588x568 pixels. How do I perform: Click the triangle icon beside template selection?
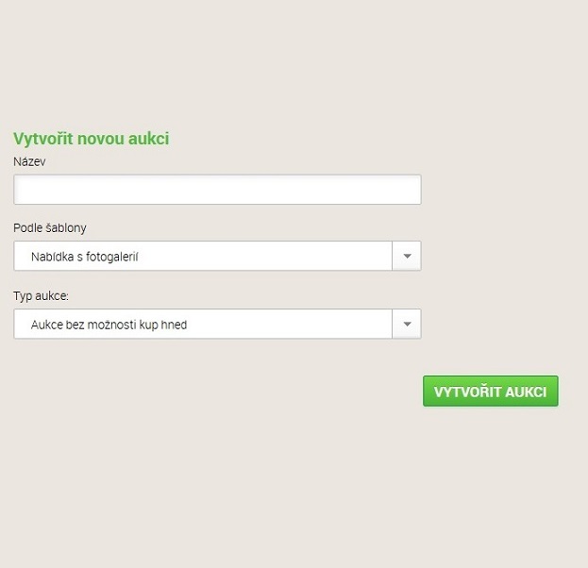[407, 256]
